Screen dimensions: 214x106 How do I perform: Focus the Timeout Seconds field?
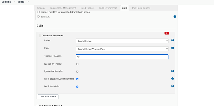pos(122,57)
